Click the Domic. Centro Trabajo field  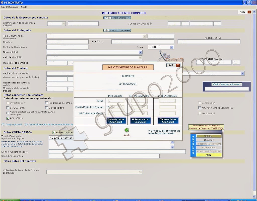click(x=117, y=151)
